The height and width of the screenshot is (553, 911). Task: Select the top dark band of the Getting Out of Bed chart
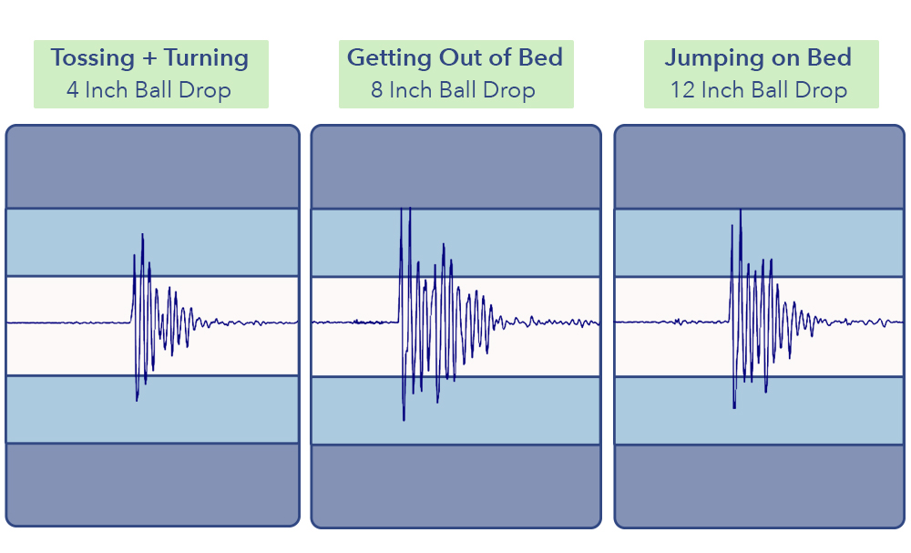tap(455, 167)
